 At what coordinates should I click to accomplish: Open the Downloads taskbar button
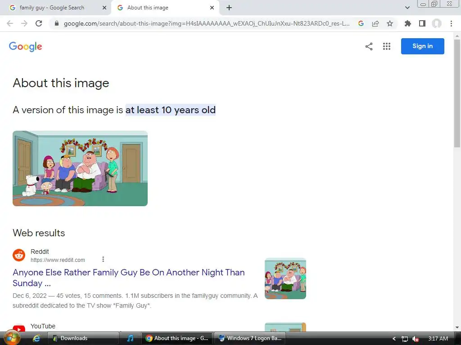tap(83, 338)
